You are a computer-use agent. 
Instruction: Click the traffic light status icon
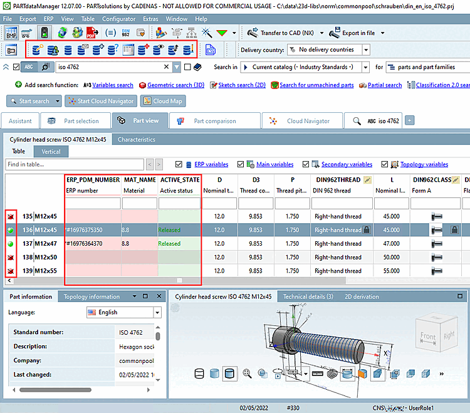pos(45,32)
